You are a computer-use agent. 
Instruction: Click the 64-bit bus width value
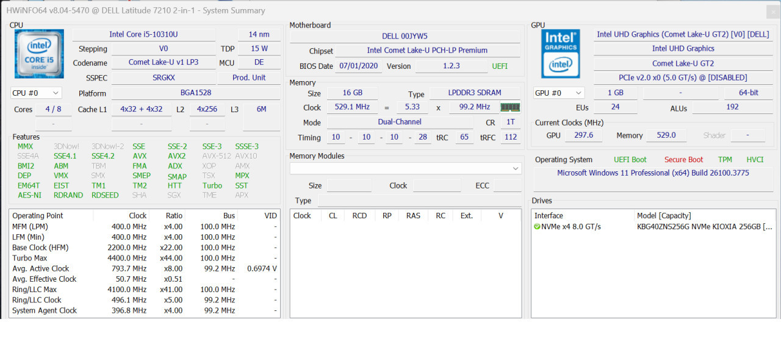pos(750,93)
